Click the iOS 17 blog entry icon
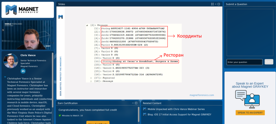Viewport: 276px width, 124px height. click(145, 115)
